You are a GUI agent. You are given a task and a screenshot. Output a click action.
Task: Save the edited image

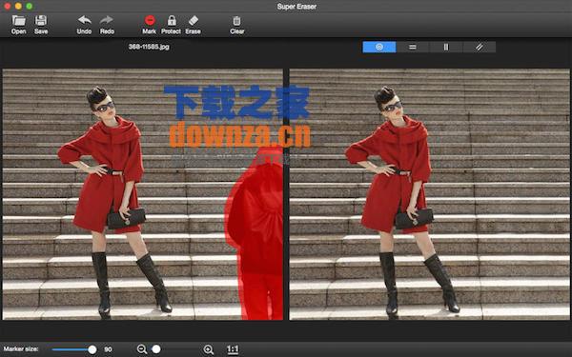(x=41, y=25)
